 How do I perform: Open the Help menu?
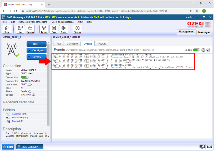click(89, 22)
